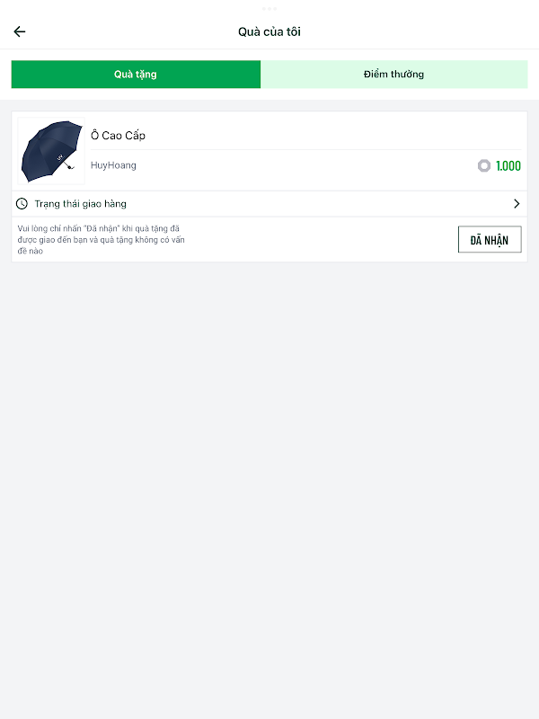Tap the back arrow icon
The image size is (539, 719).
pyautogui.click(x=20, y=31)
